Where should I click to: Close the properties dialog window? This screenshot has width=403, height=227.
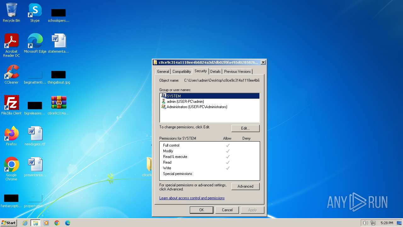click(x=263, y=62)
